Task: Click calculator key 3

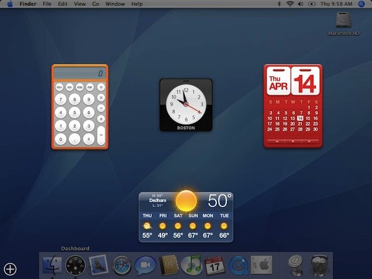Action: [x=89, y=126]
